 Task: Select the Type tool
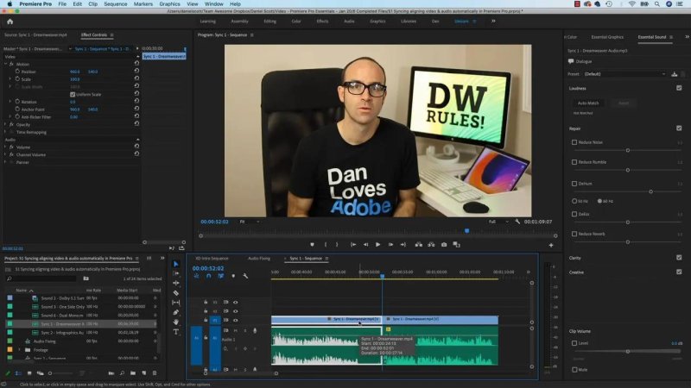tap(176, 332)
